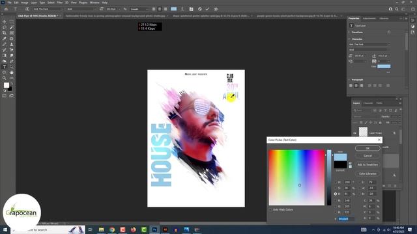Switch foreground and background colors
The width and height of the screenshot is (417, 234).
click(12, 84)
